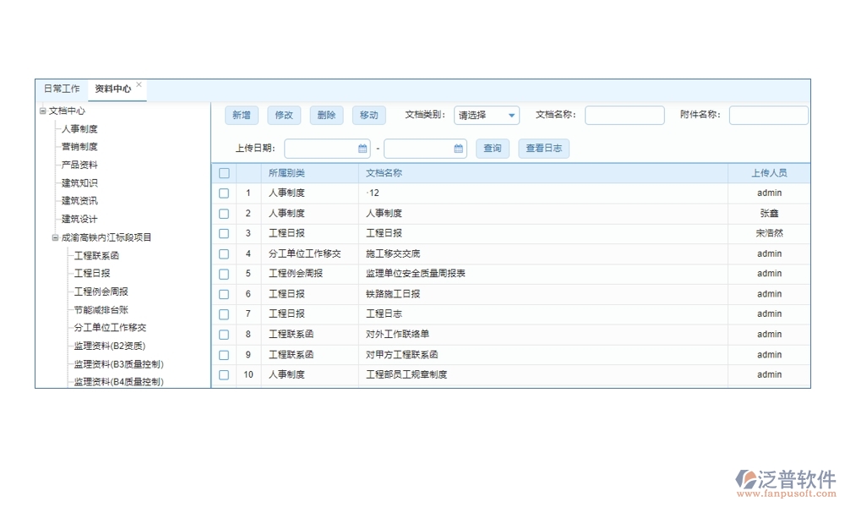Check the checkbox for row 1
This screenshot has width=845, height=507.
(x=223, y=193)
